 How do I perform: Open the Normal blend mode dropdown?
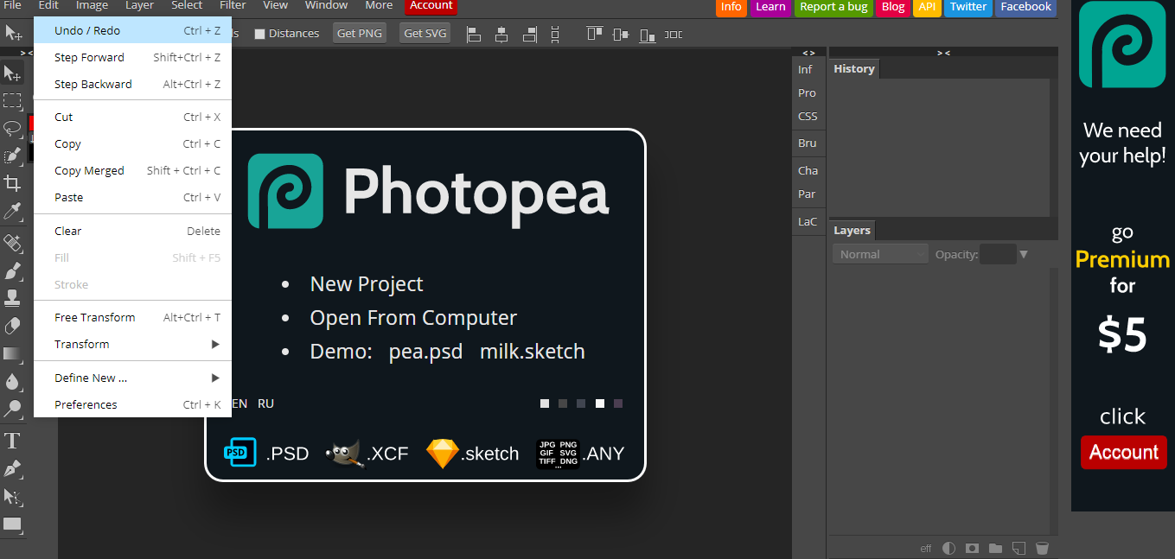click(880, 254)
